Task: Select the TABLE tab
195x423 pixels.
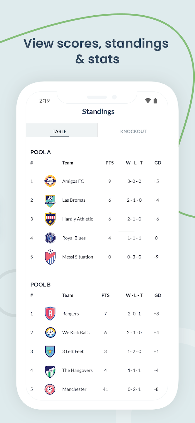Action: (x=60, y=131)
